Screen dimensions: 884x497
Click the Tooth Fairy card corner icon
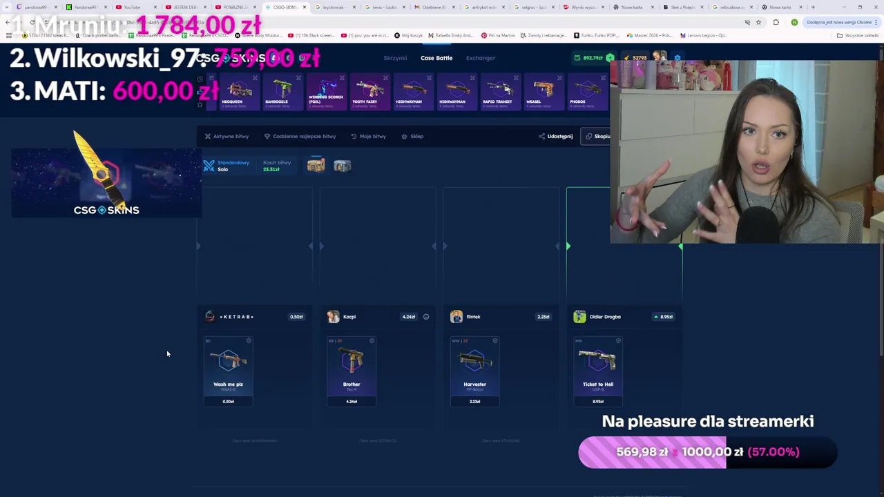click(385, 77)
